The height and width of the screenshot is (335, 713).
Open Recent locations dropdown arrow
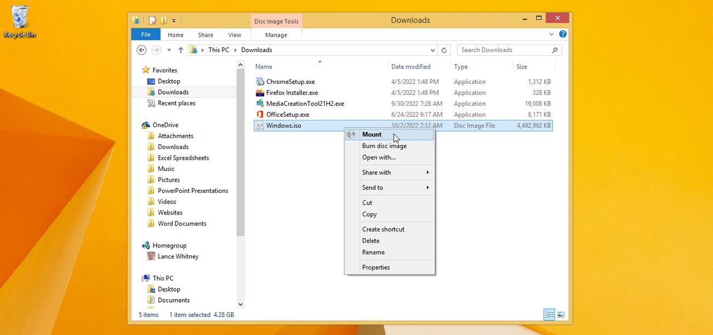click(x=169, y=50)
